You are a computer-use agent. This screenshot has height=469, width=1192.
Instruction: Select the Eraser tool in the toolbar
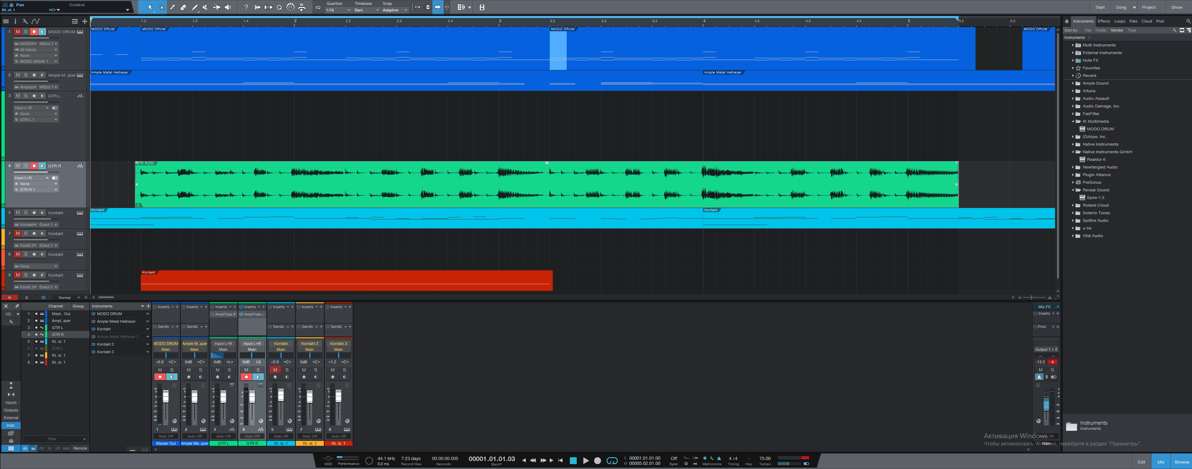183,7
